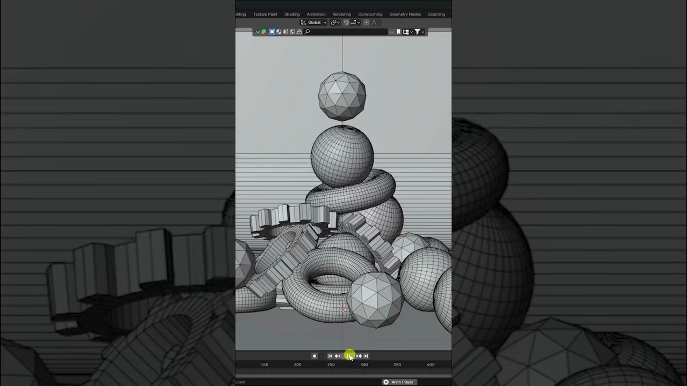Screen dimensions: 687x386
Task: Pause the animation playback
Action: [349, 356]
